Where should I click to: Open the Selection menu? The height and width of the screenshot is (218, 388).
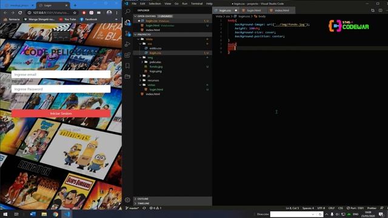(155, 4)
